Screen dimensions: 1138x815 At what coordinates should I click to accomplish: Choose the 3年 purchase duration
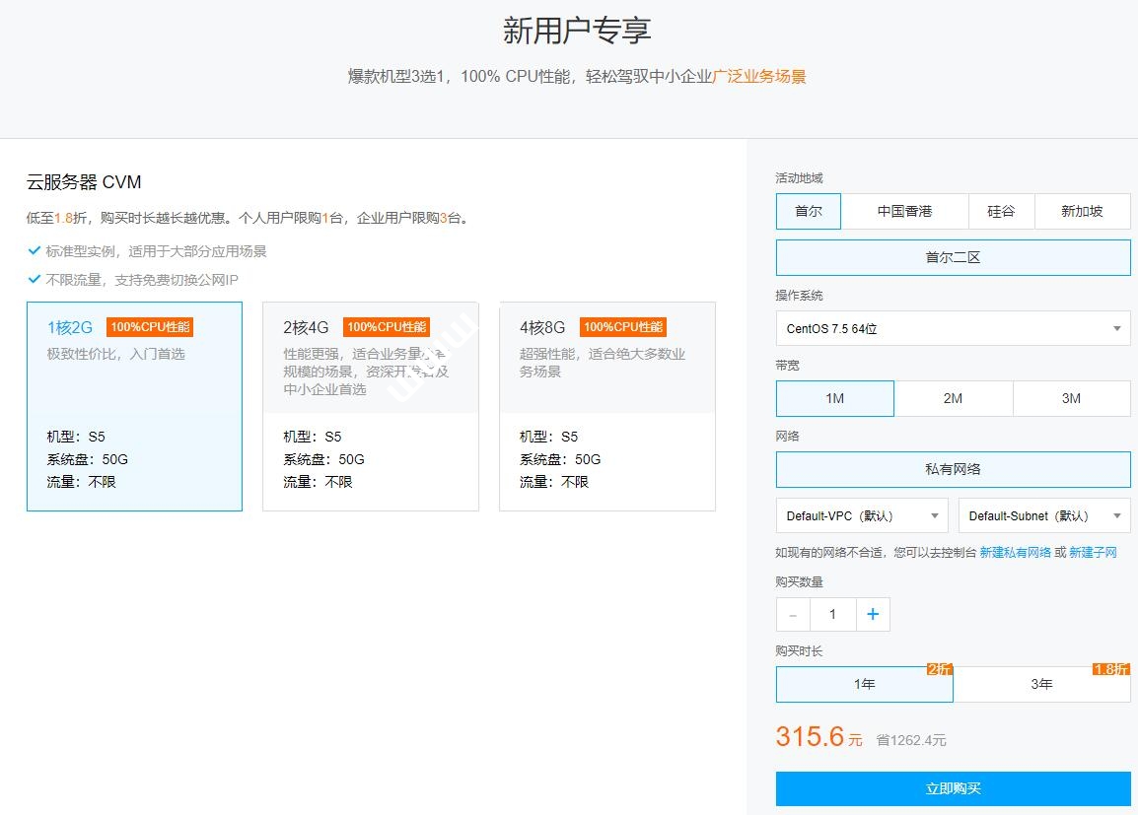[x=1041, y=684]
